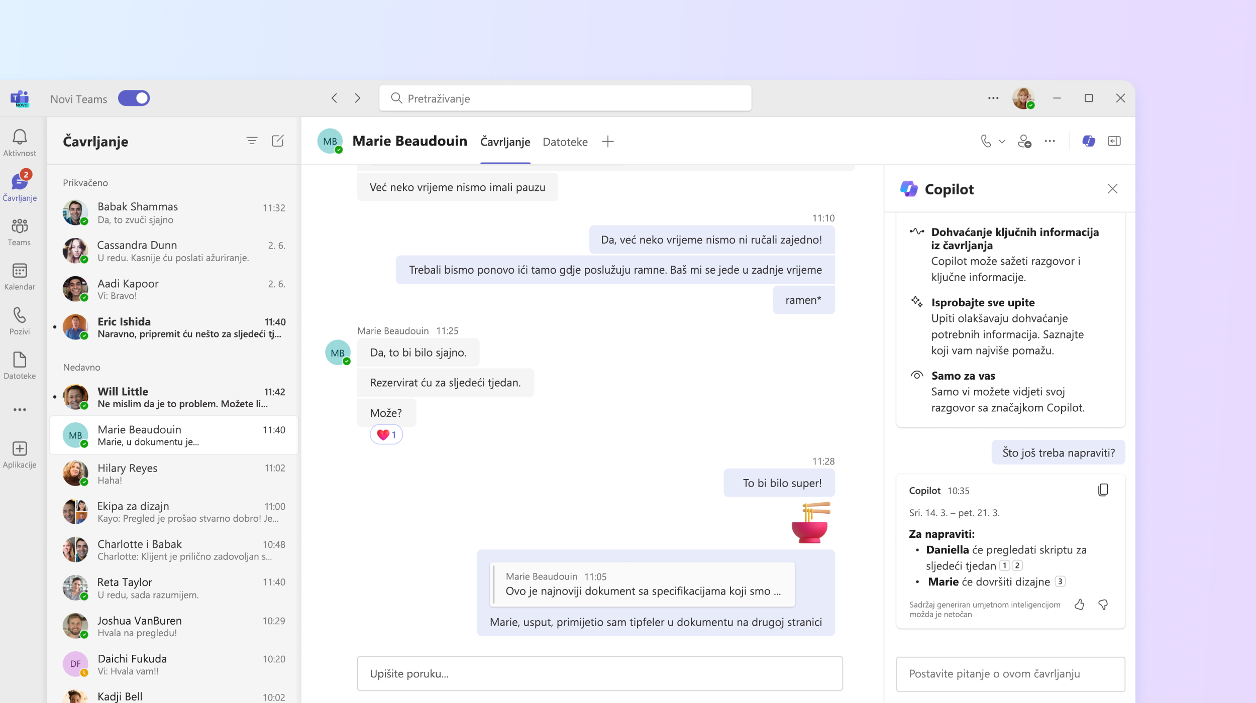Go forward with the right arrow
The height and width of the screenshot is (703, 1256).
358,98
